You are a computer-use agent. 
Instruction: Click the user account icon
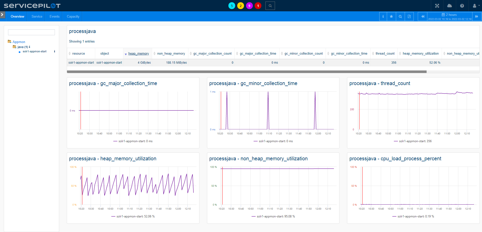(x=474, y=6)
